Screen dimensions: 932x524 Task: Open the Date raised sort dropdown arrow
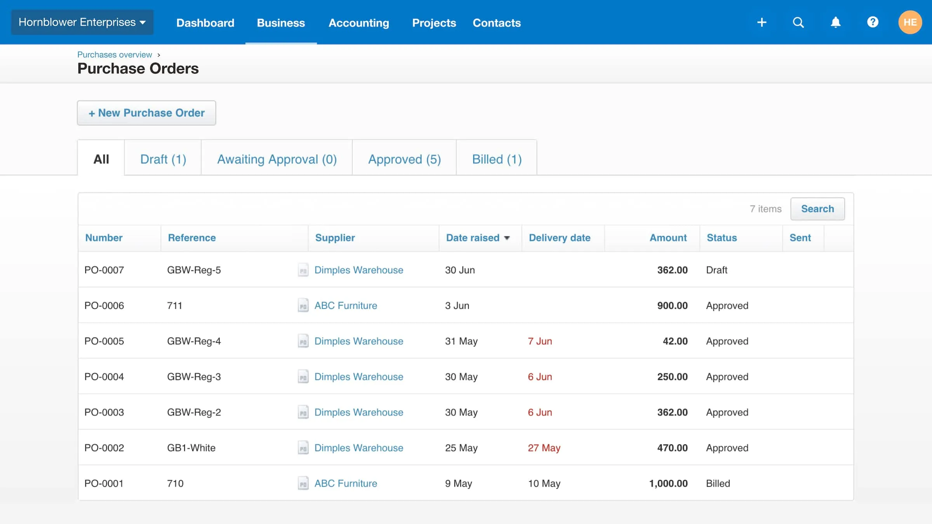507,238
